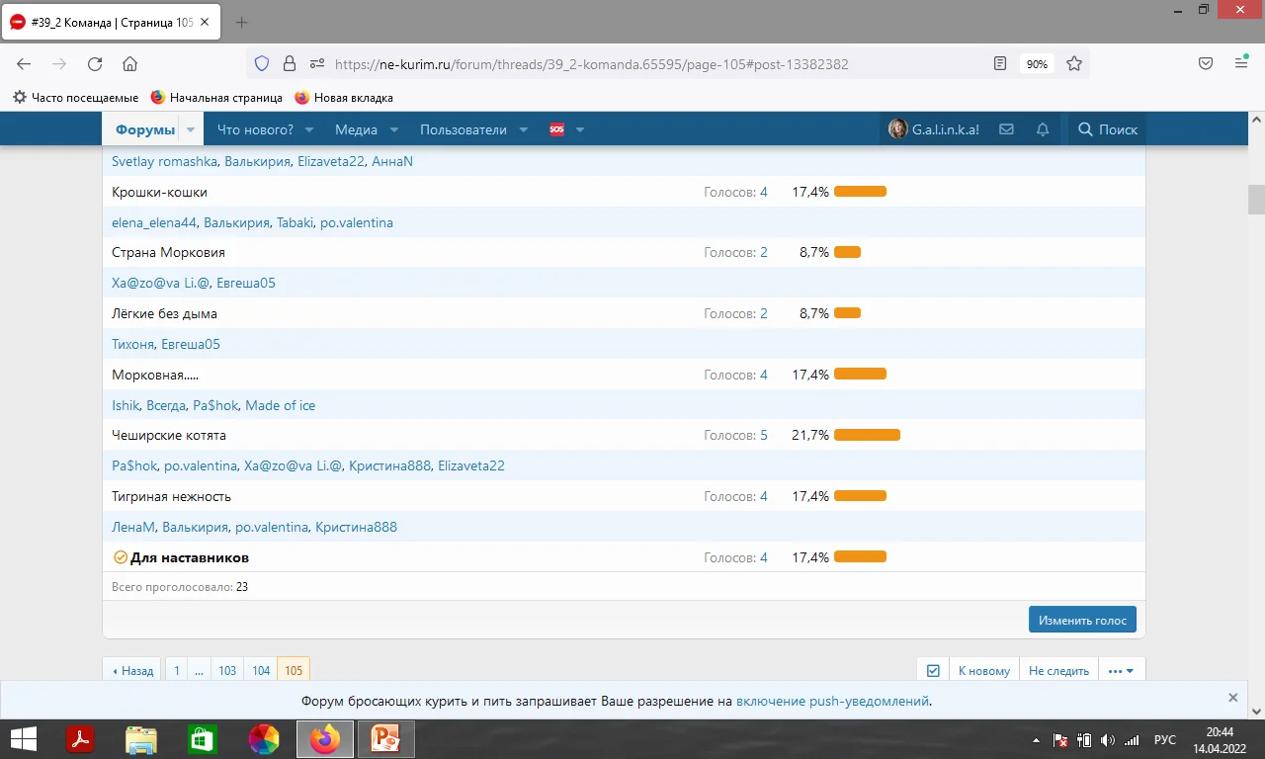Click the address bar URL field

593,64
